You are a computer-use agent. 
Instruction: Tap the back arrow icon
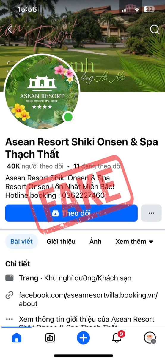[x=10, y=29]
